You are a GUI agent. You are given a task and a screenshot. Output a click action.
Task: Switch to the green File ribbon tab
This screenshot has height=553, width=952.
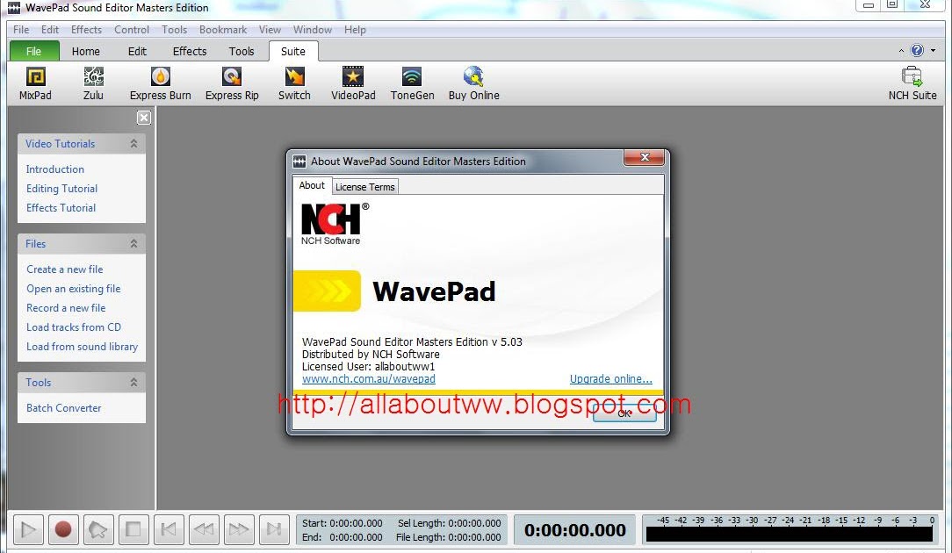click(x=34, y=51)
